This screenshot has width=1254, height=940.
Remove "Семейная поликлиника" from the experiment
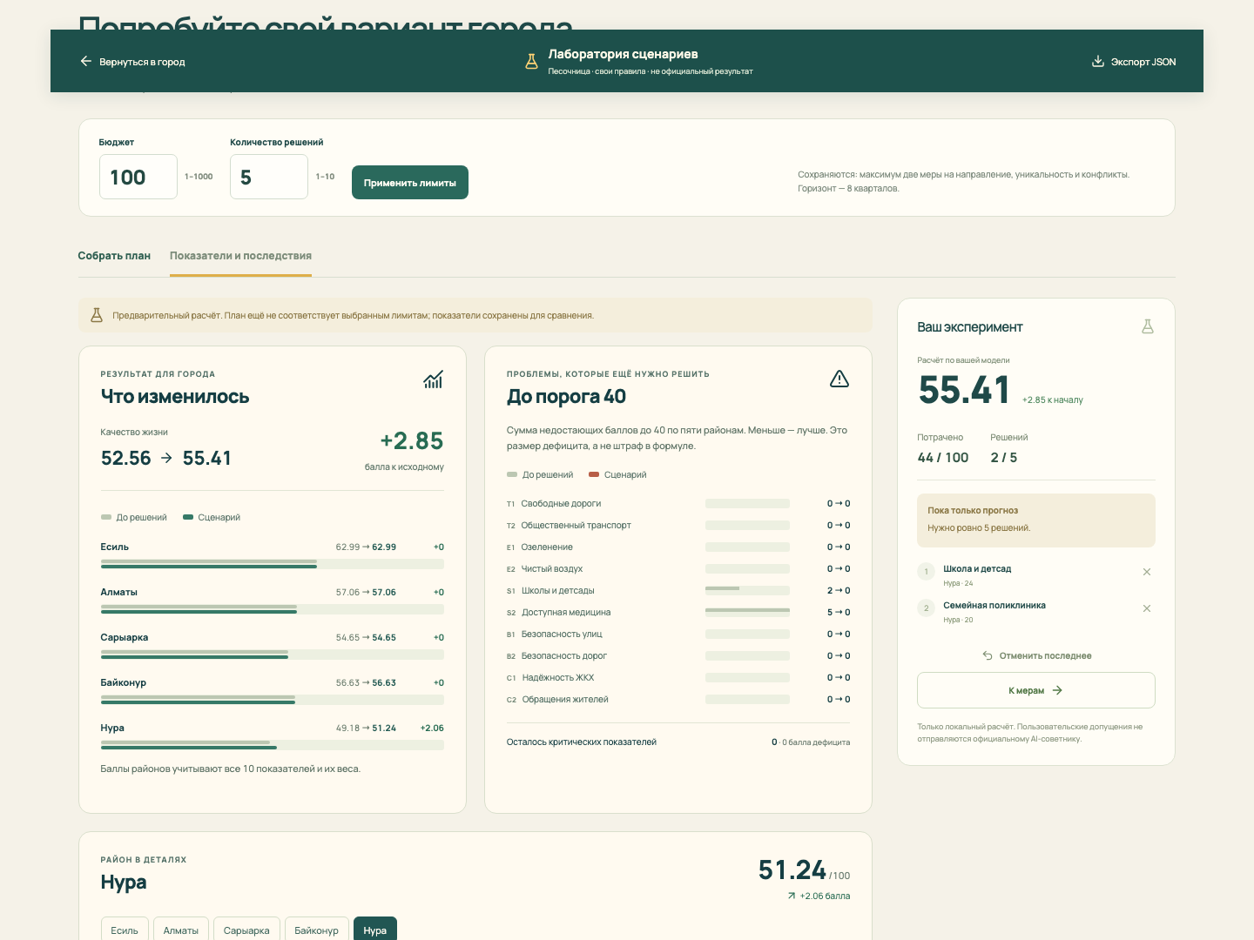[1147, 608]
